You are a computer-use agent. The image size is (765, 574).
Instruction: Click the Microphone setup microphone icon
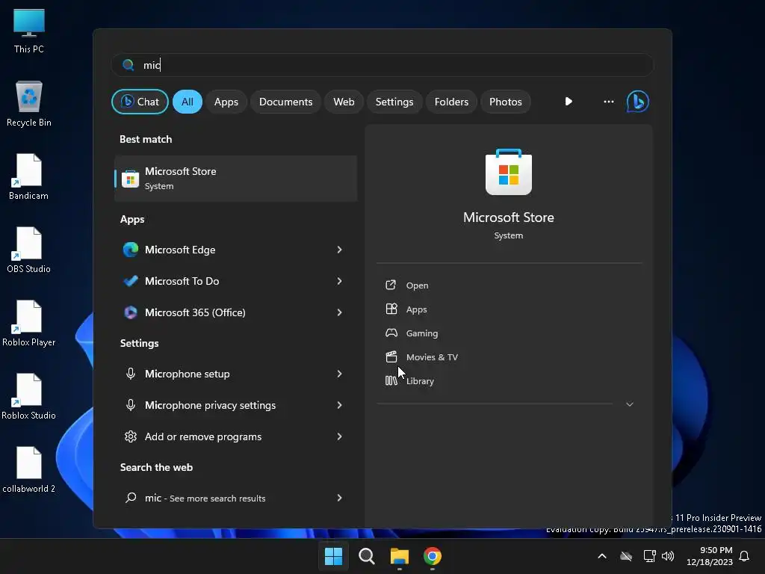click(x=130, y=374)
